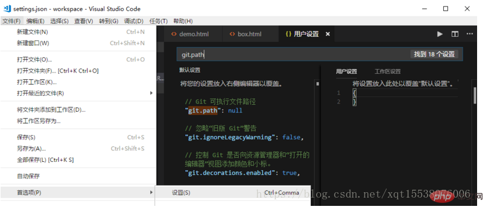Open the 转到(G) menu

pyautogui.click(x=108, y=21)
